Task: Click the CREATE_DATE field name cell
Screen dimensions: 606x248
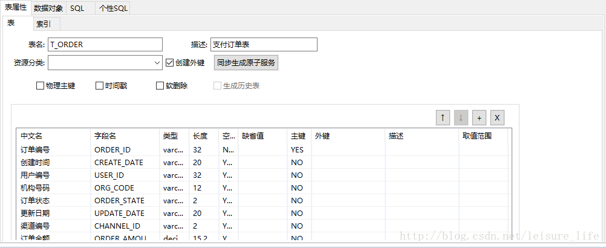Action: [125, 162]
